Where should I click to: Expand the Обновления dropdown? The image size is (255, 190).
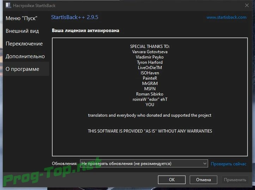click(x=144, y=164)
